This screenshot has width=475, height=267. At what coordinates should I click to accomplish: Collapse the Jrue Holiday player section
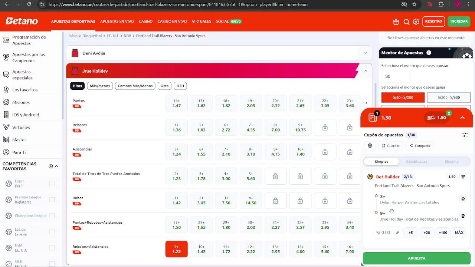(366, 71)
